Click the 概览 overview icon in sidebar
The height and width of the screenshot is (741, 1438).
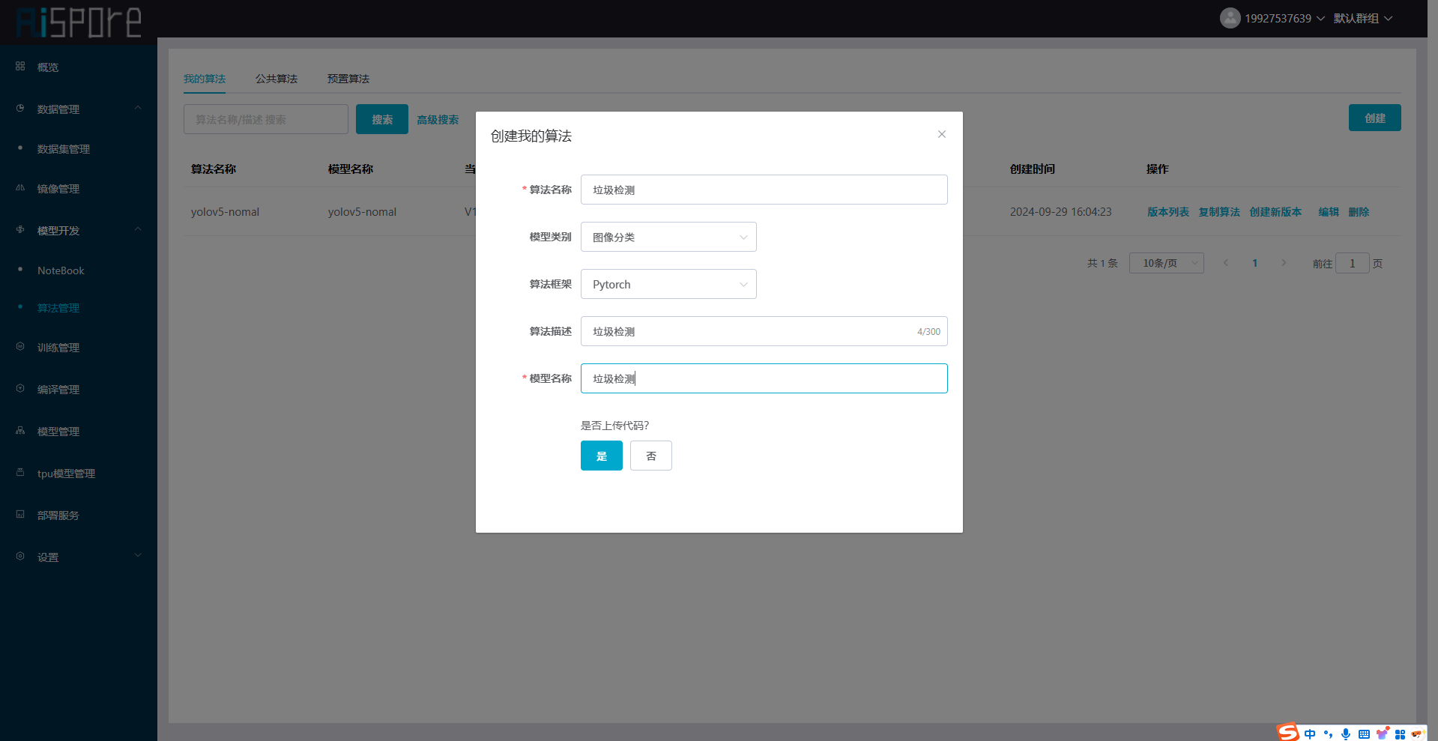(20, 67)
